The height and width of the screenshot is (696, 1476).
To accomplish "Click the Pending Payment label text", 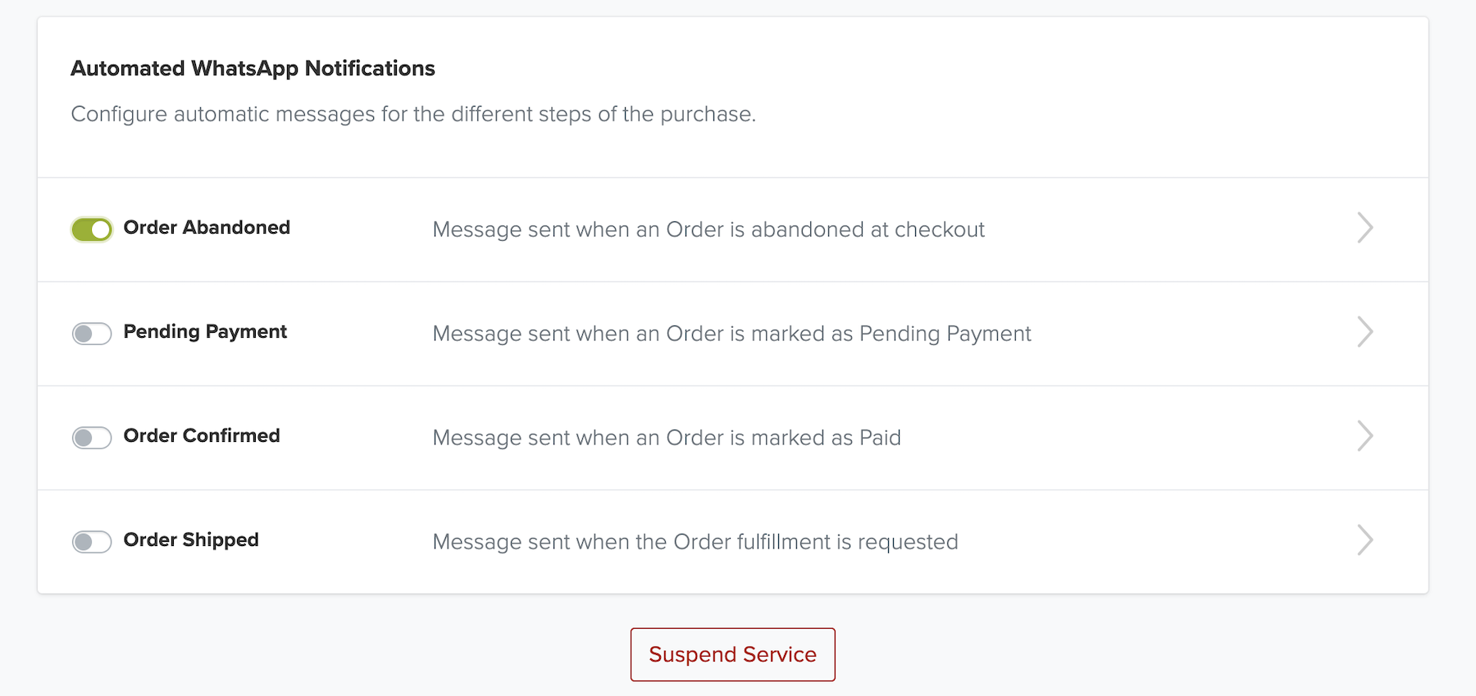I will pyautogui.click(x=205, y=331).
